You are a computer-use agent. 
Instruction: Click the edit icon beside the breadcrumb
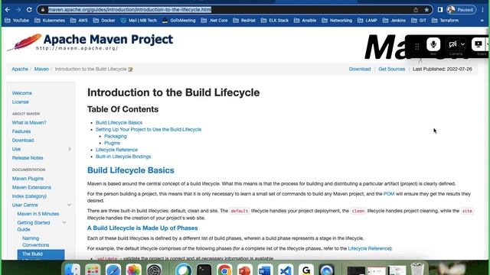pos(130,70)
